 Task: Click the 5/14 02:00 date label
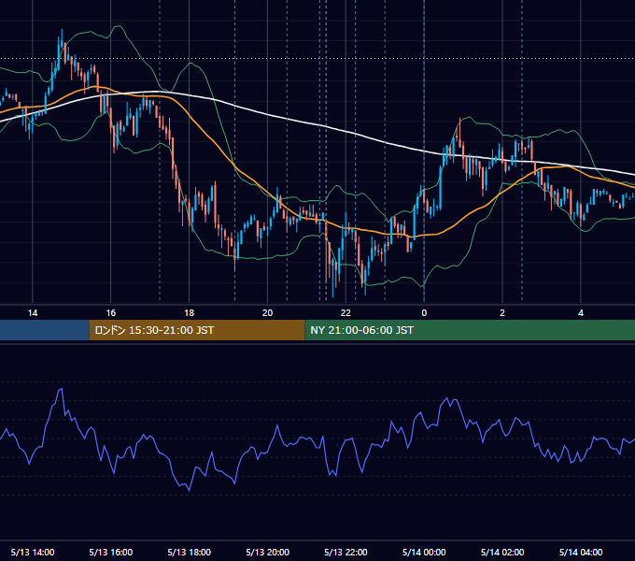[502, 552]
